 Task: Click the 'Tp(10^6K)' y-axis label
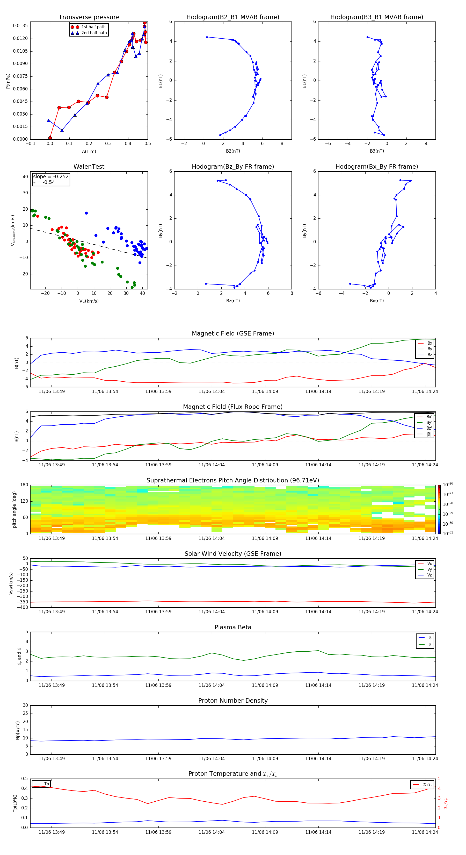[15, 803]
